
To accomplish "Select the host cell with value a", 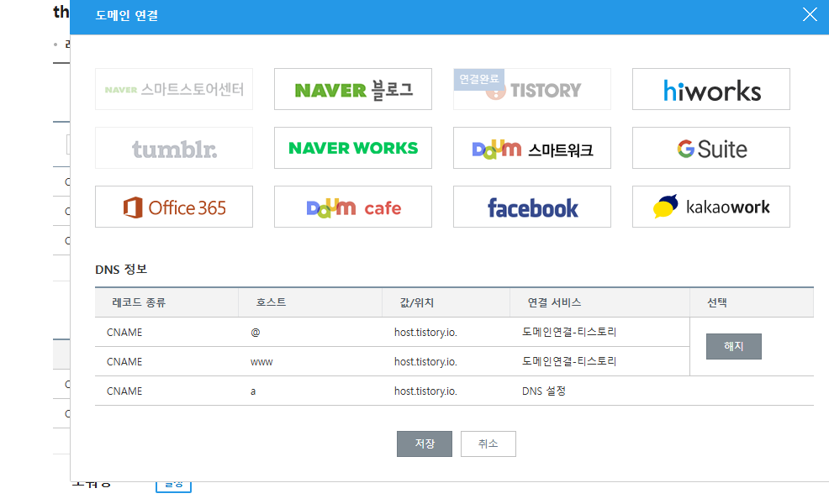I will [253, 391].
